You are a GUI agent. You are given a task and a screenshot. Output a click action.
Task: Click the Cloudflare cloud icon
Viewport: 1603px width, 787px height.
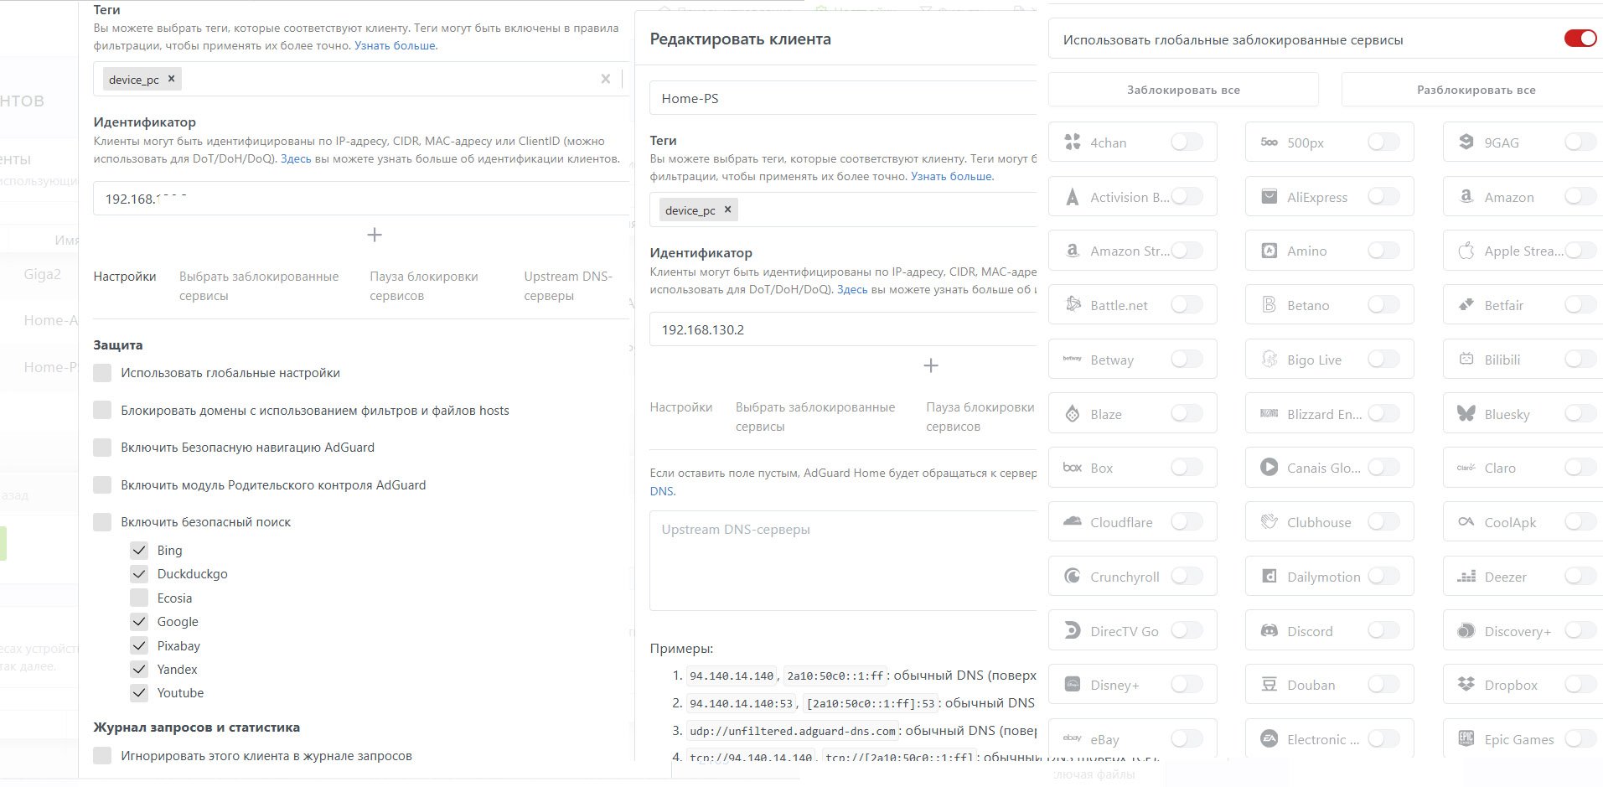coord(1073,522)
